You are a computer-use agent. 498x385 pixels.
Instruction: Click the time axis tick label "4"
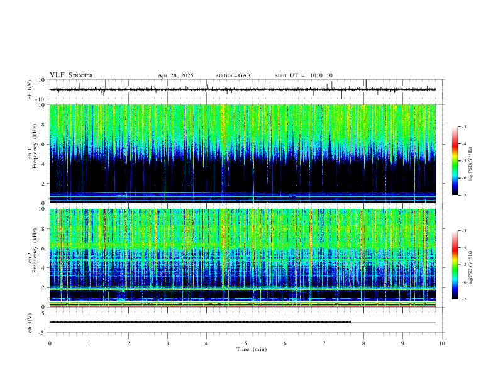pyautogui.click(x=207, y=343)
